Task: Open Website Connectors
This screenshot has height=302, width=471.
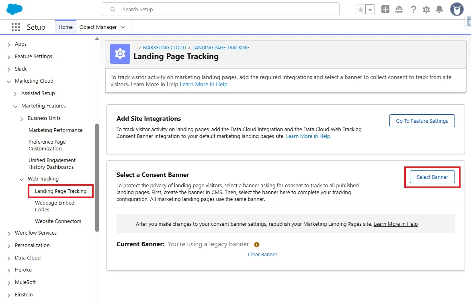Action: click(58, 221)
